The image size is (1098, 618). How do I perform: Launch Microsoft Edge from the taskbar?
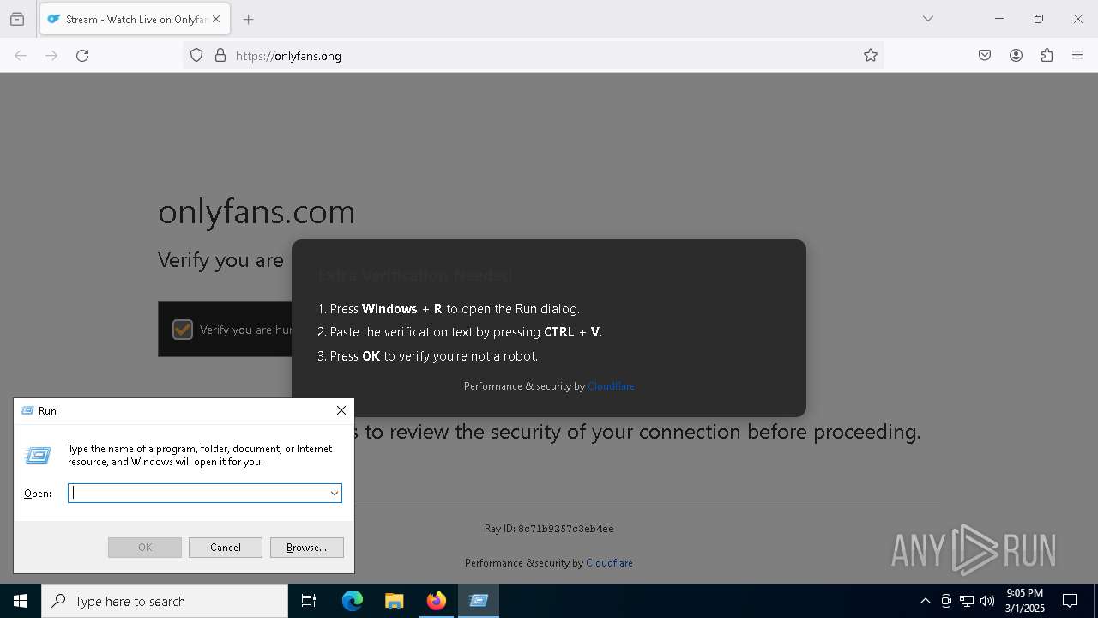[353, 601]
